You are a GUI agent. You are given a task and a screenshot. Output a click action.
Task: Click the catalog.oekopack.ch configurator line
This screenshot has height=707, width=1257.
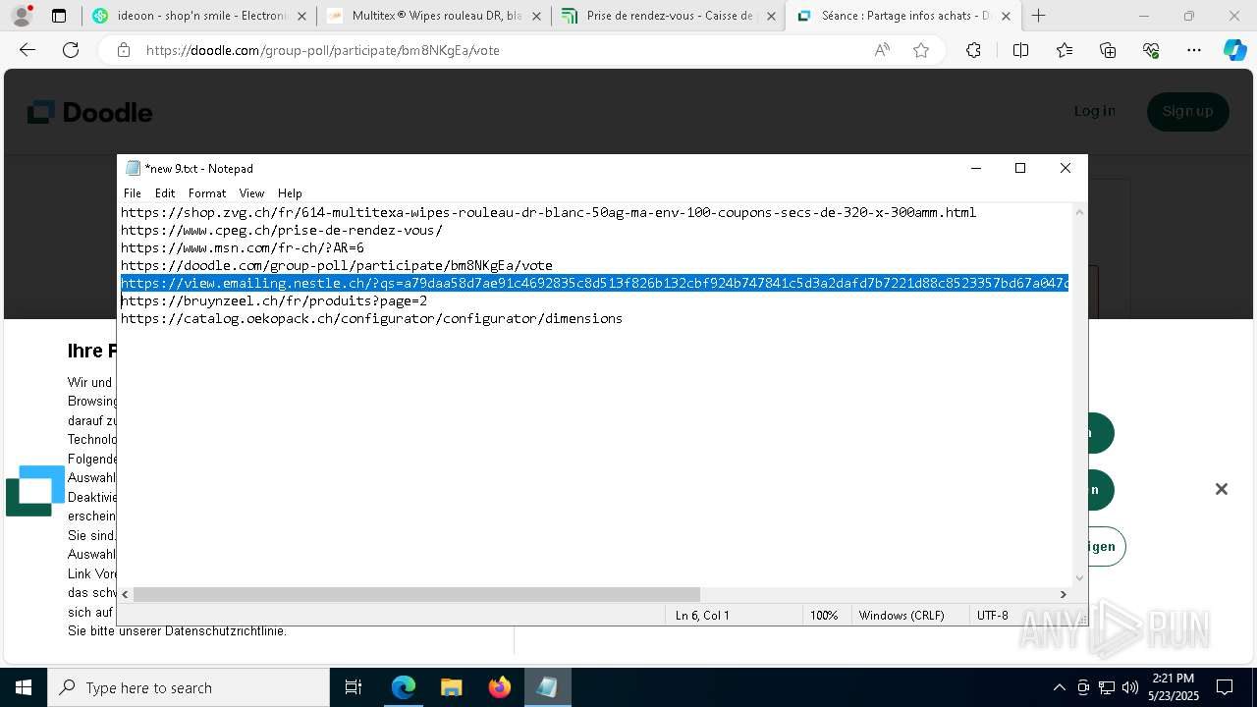click(371, 318)
